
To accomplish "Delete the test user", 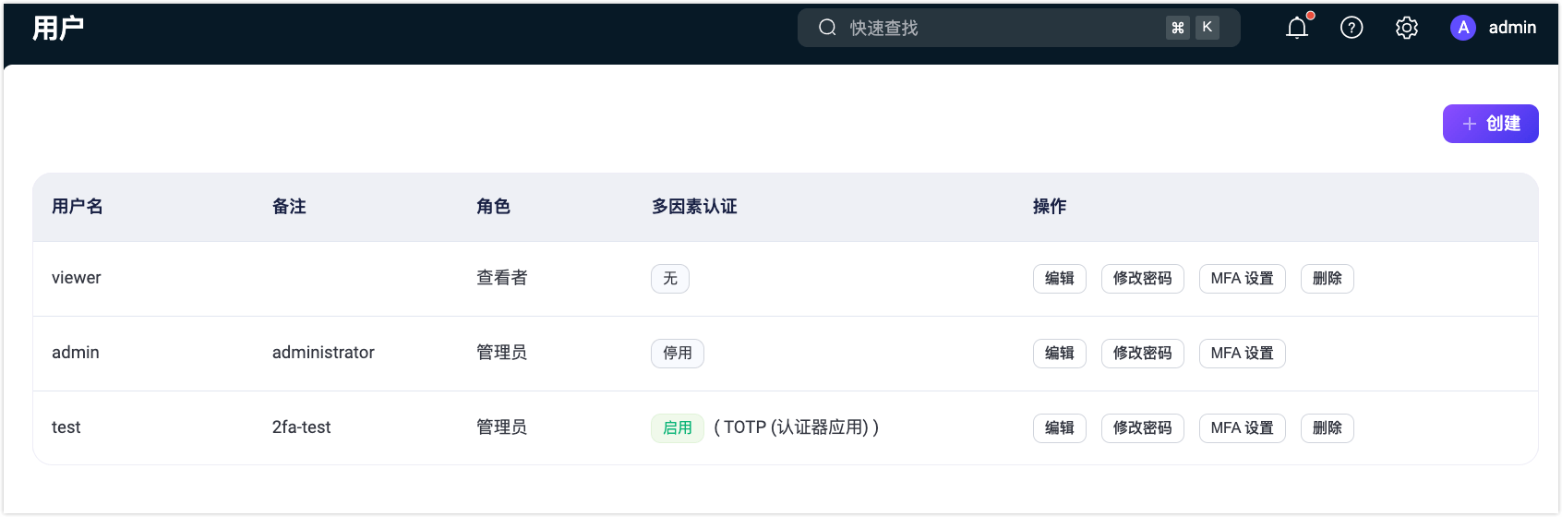I will point(1327,428).
